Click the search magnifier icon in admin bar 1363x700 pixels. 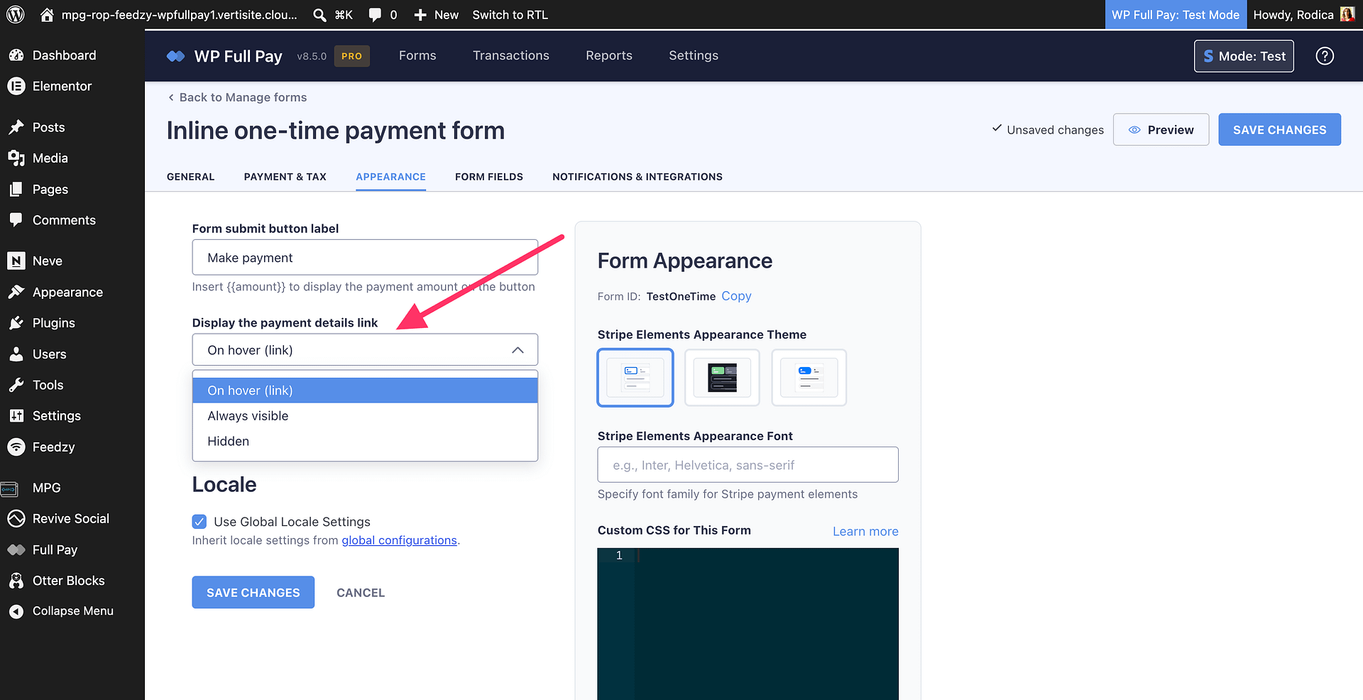coord(320,15)
